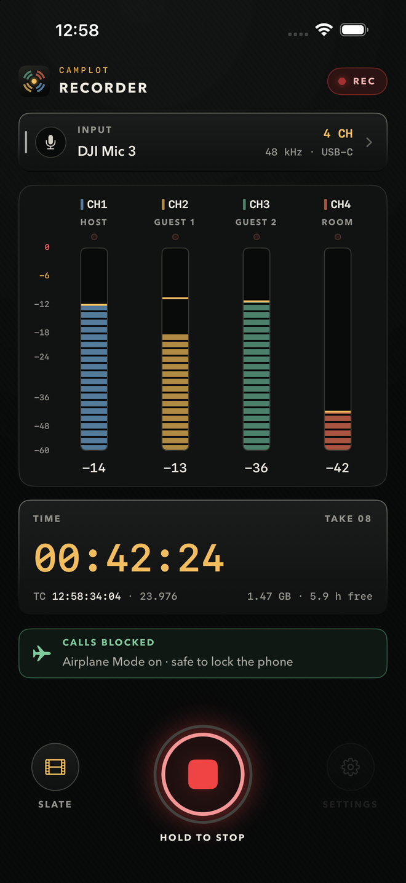Tap the CH1 blue color marker

point(82,204)
